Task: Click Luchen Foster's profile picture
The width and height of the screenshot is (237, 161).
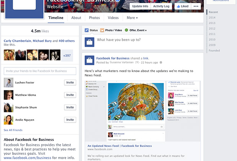Action: [9, 82]
